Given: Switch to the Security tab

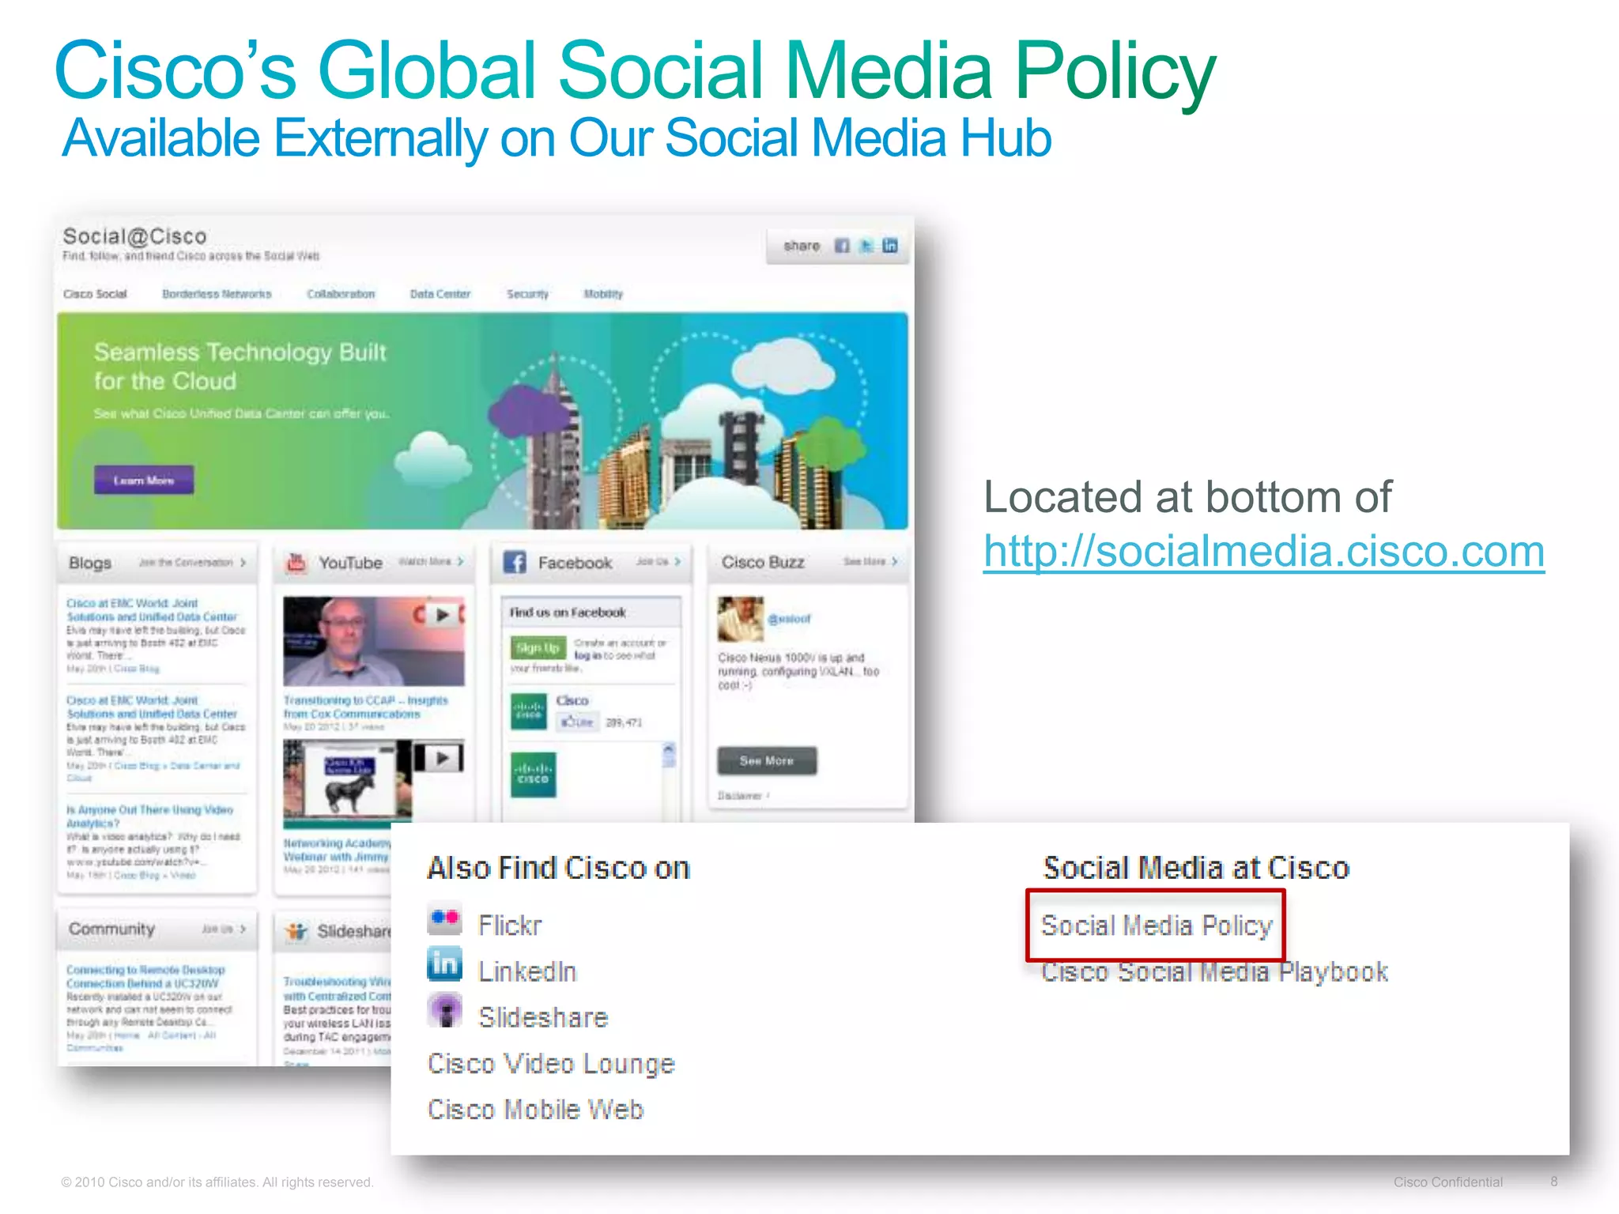Looking at the screenshot, I should (527, 294).
